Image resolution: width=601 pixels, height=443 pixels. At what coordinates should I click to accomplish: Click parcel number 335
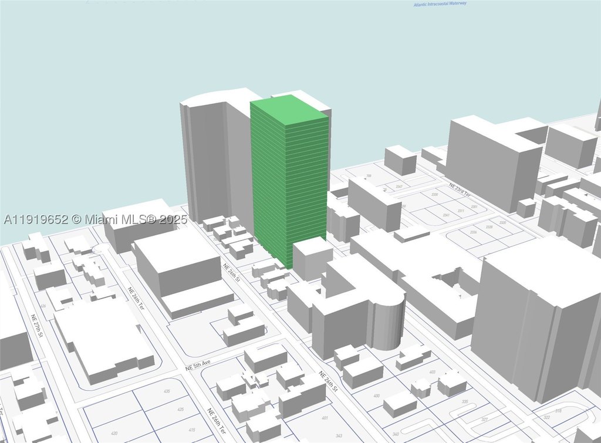465,401
